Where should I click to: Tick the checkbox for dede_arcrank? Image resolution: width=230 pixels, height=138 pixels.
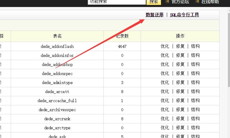click(0, 118)
